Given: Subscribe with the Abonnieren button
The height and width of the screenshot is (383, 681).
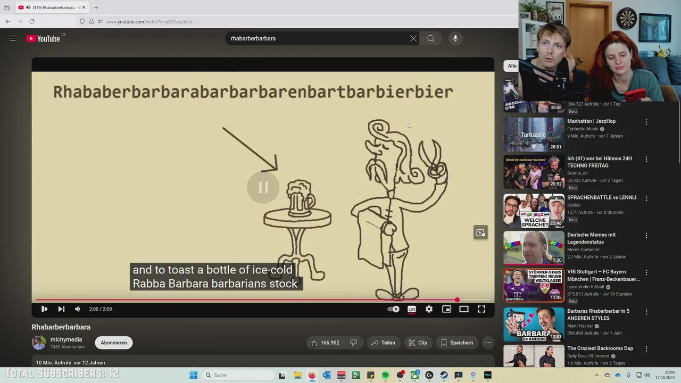Looking at the screenshot, I should point(114,343).
